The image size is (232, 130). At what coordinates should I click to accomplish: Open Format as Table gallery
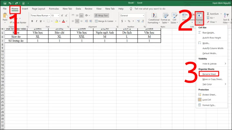165,18
